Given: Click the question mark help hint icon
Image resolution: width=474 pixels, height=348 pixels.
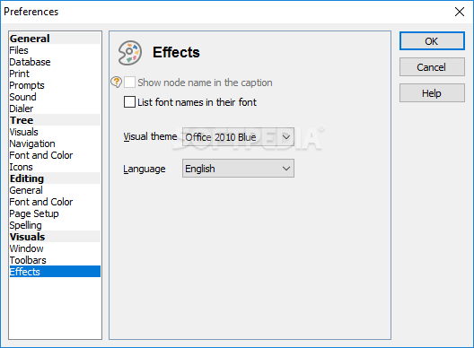Looking at the screenshot, I should [x=116, y=82].
